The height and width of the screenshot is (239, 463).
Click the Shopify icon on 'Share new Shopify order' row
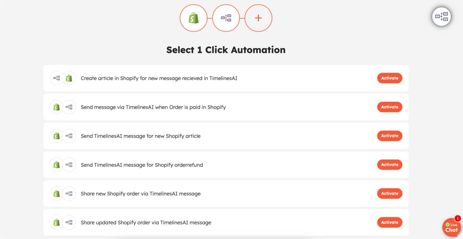[x=56, y=193]
